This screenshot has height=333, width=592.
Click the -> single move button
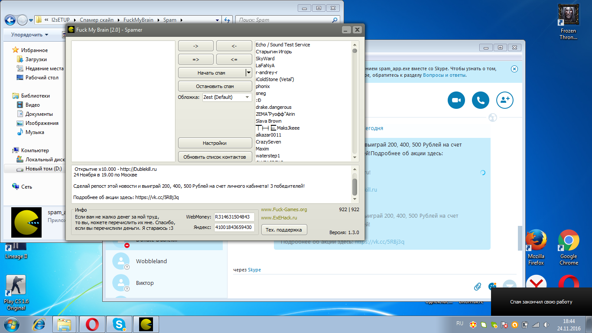point(196,46)
